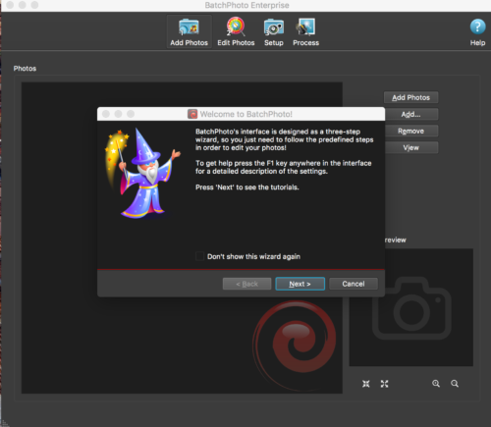Check Don't show this wizard again
The height and width of the screenshot is (427, 491).
click(x=199, y=256)
